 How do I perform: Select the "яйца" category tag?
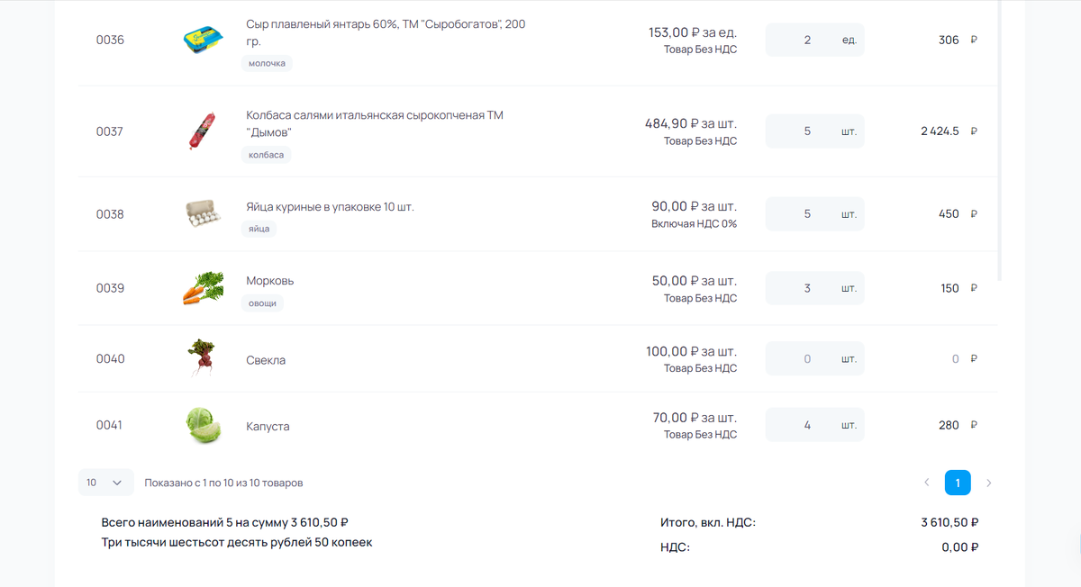259,229
